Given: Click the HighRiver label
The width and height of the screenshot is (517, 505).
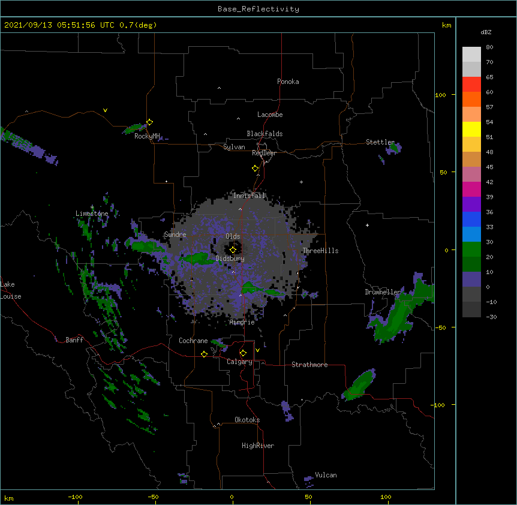Looking at the screenshot, I should 258,446.
